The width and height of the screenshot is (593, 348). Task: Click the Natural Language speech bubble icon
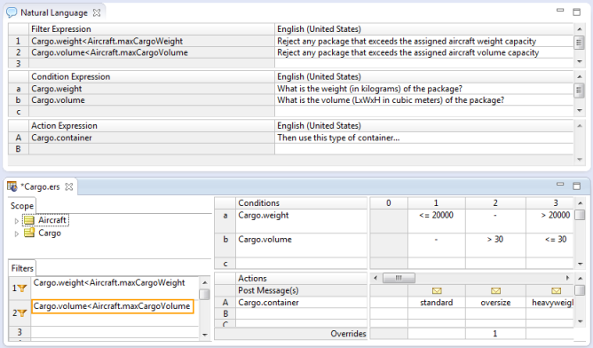[12, 12]
